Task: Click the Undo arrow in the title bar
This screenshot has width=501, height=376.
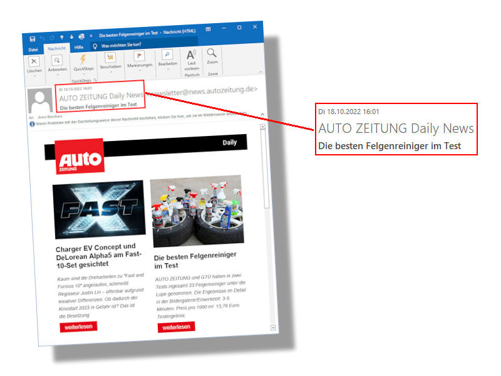Action: [x=43, y=38]
